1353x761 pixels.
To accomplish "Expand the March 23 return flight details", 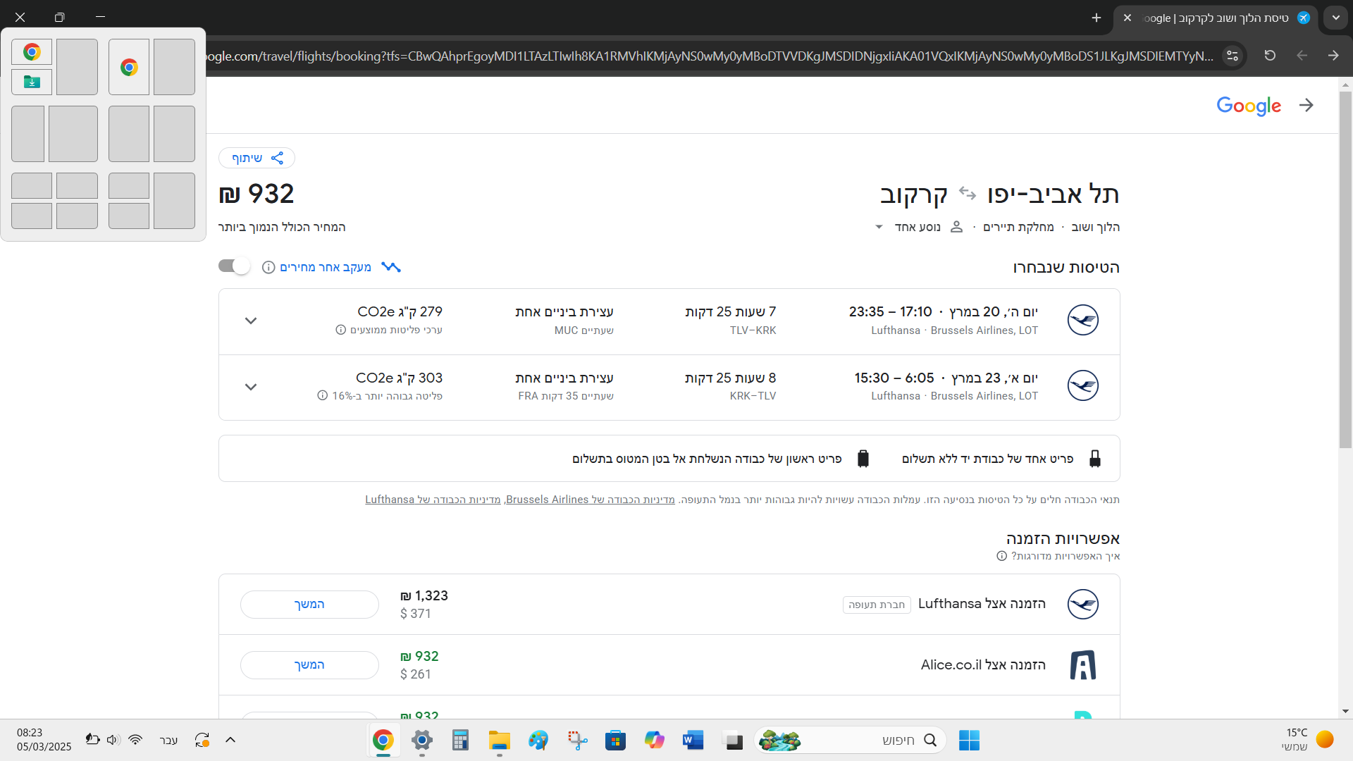I will click(x=250, y=387).
